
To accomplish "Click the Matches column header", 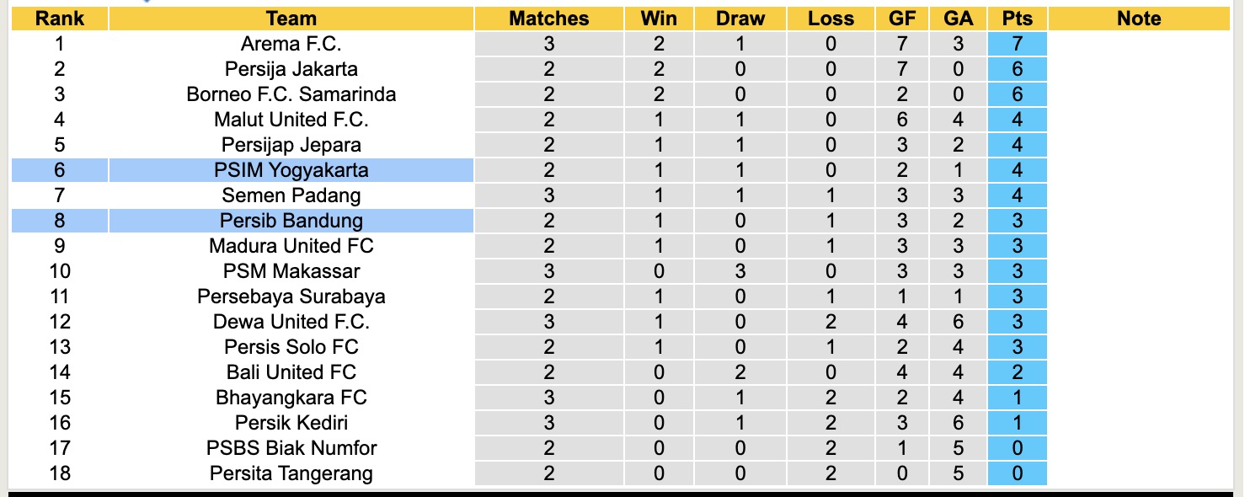I will (549, 19).
